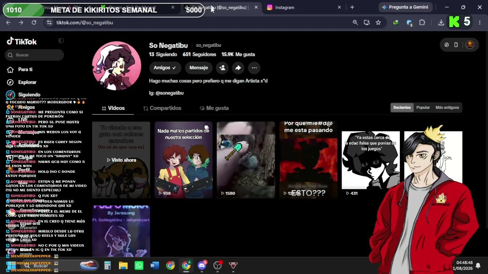
Task: Focus the TikTok Buscar search box
Action: [x=35, y=55]
